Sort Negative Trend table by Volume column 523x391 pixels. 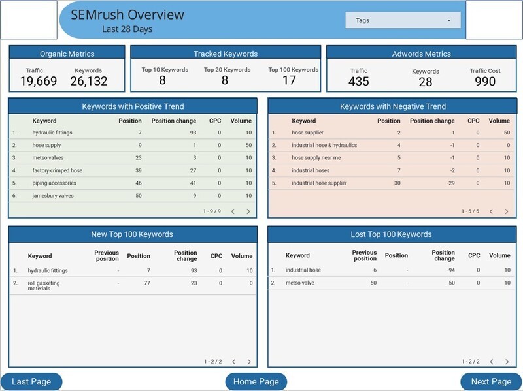click(x=499, y=121)
